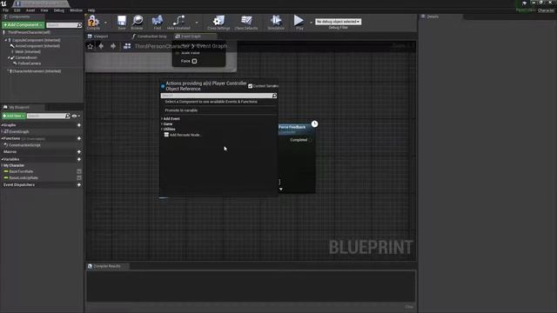557x313 pixels.
Task: Open the Asset menu
Action: click(30, 10)
